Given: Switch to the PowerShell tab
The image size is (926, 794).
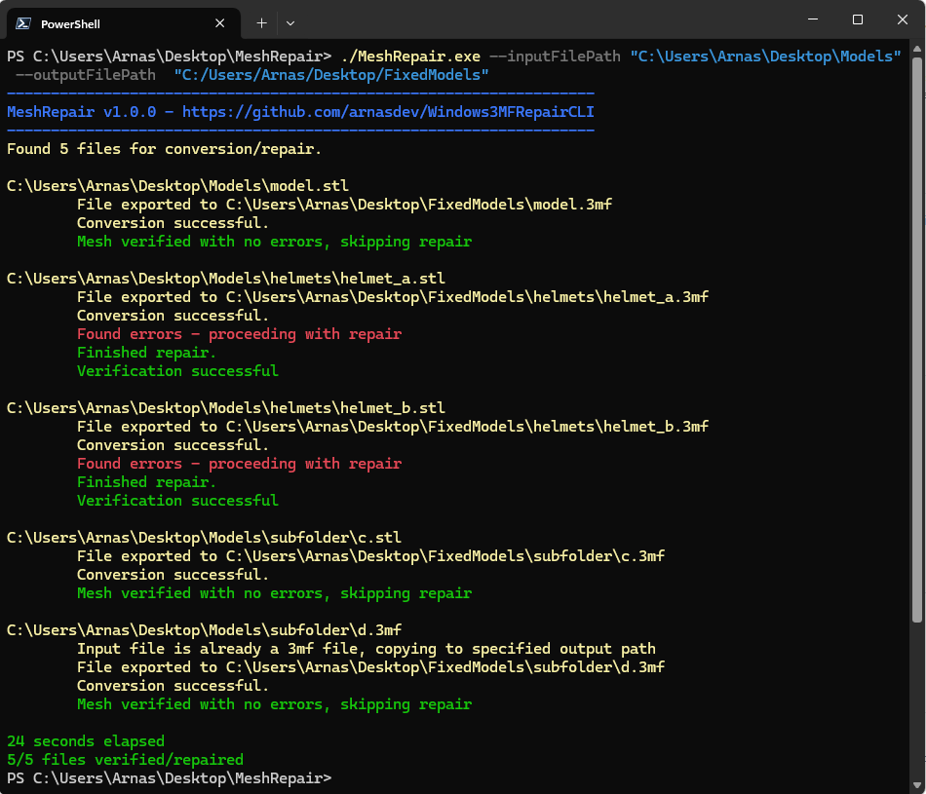Looking at the screenshot, I should (117, 22).
